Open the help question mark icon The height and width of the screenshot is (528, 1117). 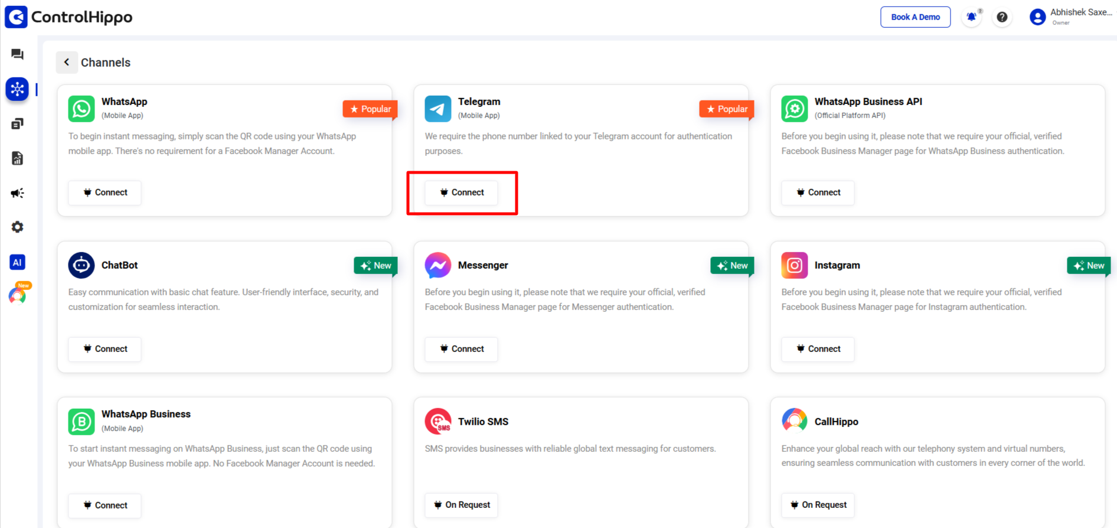pyautogui.click(x=1002, y=17)
